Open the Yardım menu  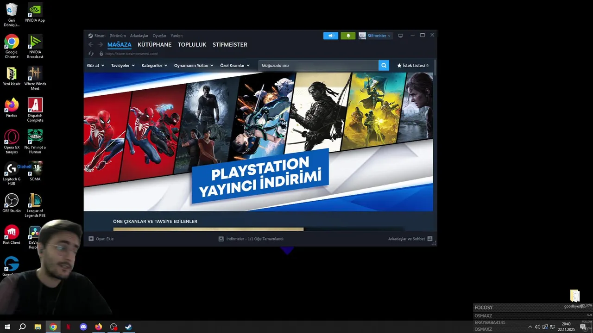(177, 36)
